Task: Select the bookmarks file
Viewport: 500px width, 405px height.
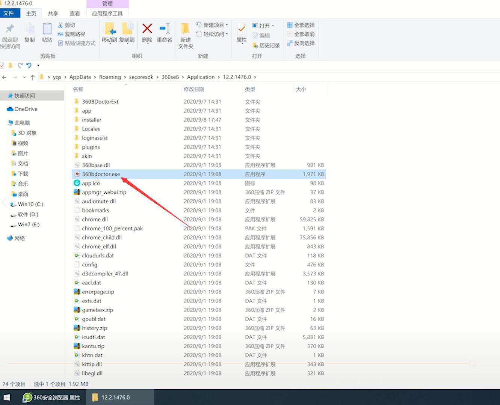Action: [x=95, y=210]
